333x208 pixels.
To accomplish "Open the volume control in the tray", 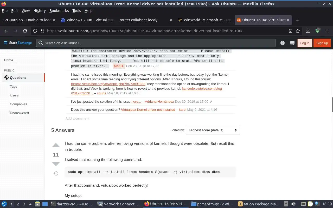I will tap(293, 204).
